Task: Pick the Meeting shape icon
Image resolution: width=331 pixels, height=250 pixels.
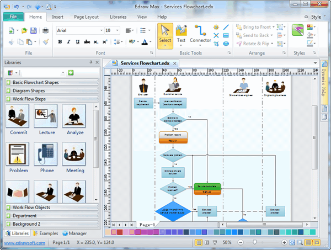Action: pos(75,157)
